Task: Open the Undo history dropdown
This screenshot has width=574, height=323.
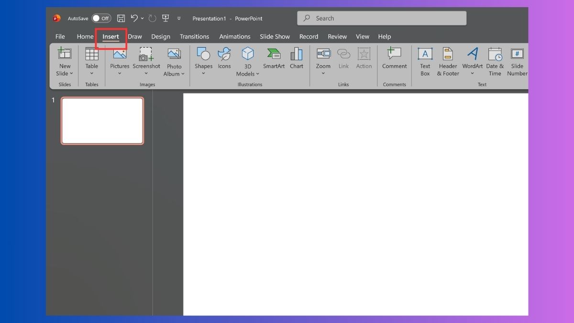Action: click(142, 19)
